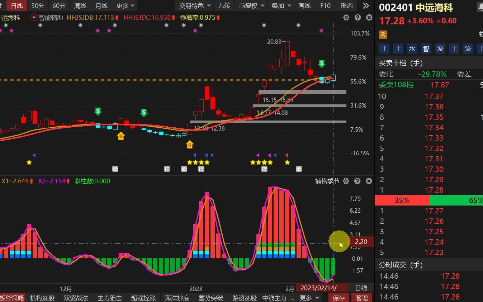
Task: Open F10 company info
Action: [325, 6]
